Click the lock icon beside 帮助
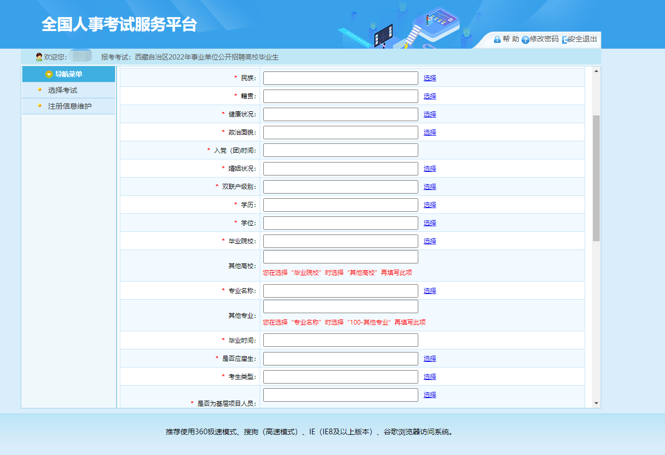Viewport: 665px width, 455px height. 497,39
